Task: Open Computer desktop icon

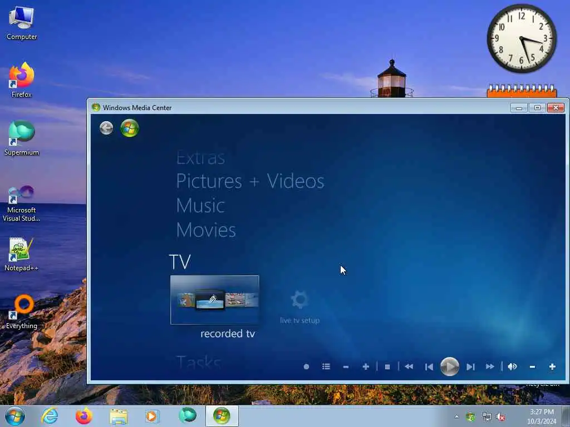Action: 22,23
